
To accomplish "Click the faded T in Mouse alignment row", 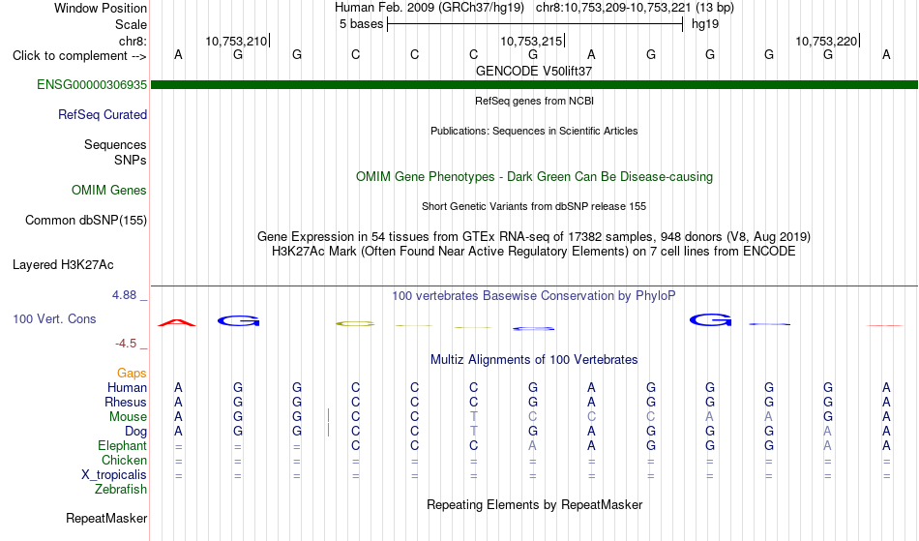I will pyautogui.click(x=474, y=417).
